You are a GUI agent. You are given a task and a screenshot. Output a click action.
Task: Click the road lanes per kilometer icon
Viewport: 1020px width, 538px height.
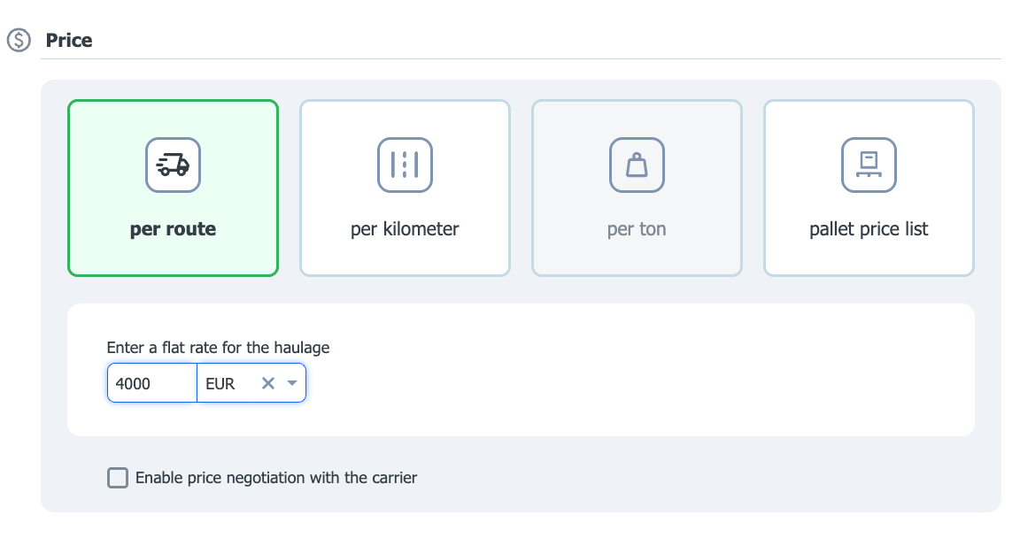point(405,165)
